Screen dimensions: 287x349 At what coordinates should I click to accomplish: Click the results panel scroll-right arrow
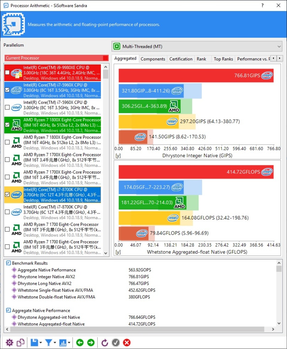pyautogui.click(x=273, y=329)
